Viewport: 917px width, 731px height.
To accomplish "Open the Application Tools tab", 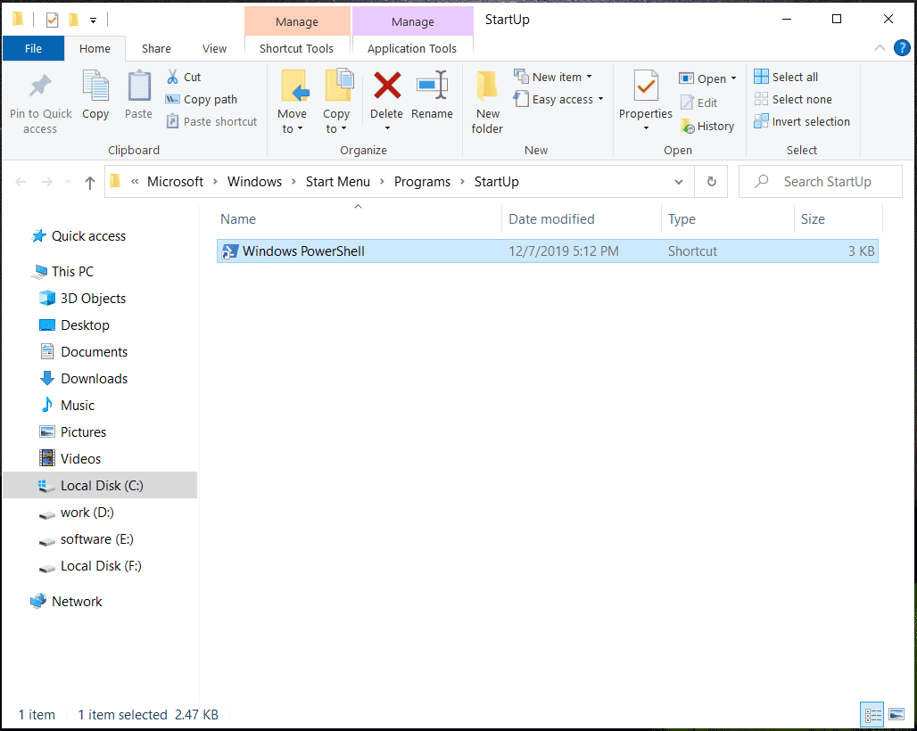I will [412, 48].
